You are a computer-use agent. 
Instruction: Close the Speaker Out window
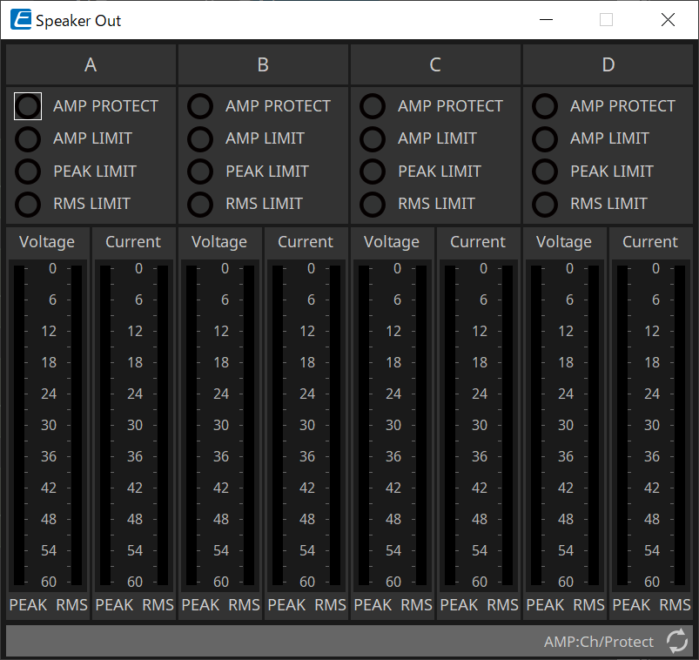click(668, 20)
